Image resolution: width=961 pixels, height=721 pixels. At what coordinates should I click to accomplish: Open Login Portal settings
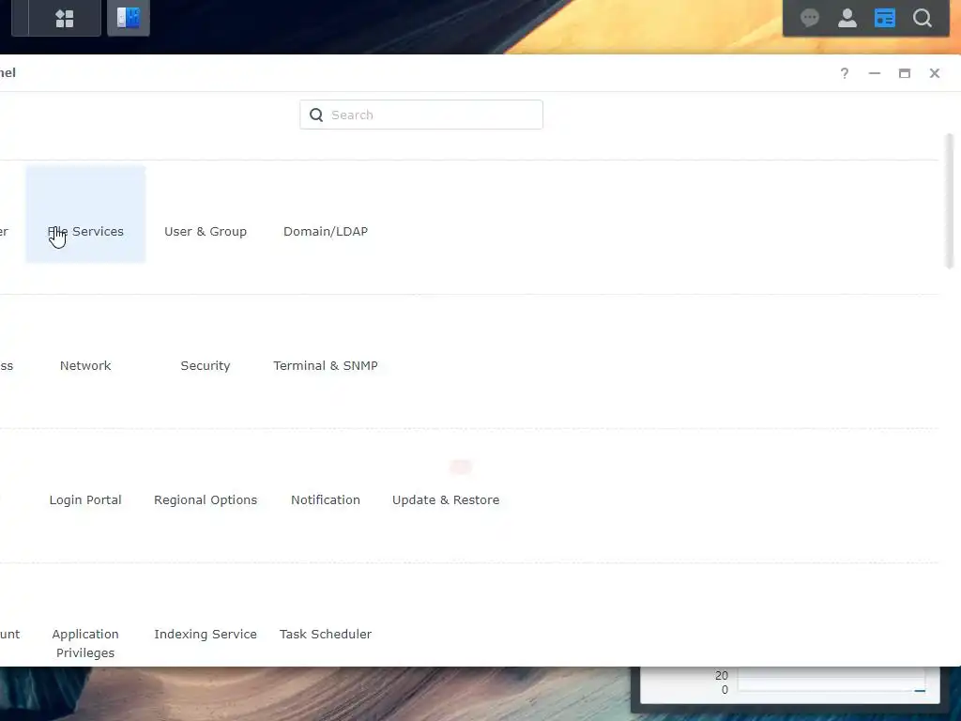[x=85, y=499]
